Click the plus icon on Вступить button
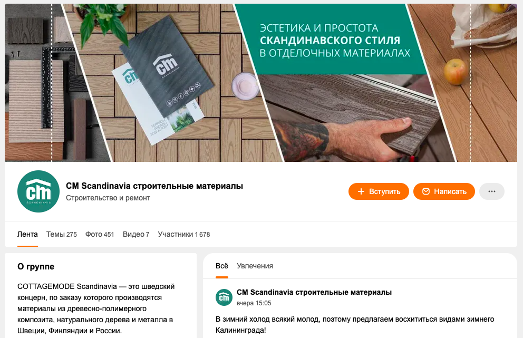 [361, 191]
